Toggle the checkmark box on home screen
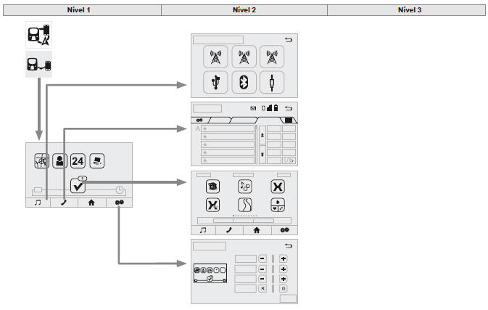The height and width of the screenshot is (310, 488). [79, 186]
